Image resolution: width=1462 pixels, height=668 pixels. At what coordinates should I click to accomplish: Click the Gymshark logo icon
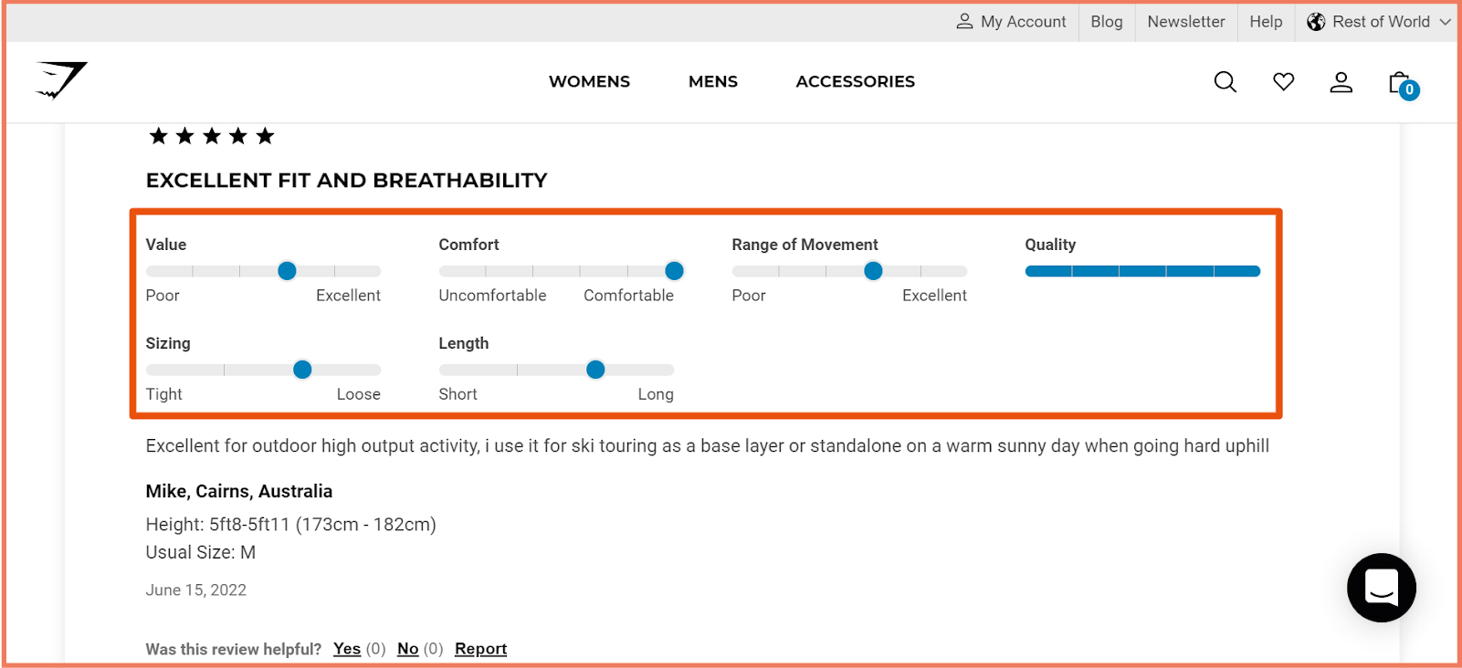pyautogui.click(x=61, y=80)
